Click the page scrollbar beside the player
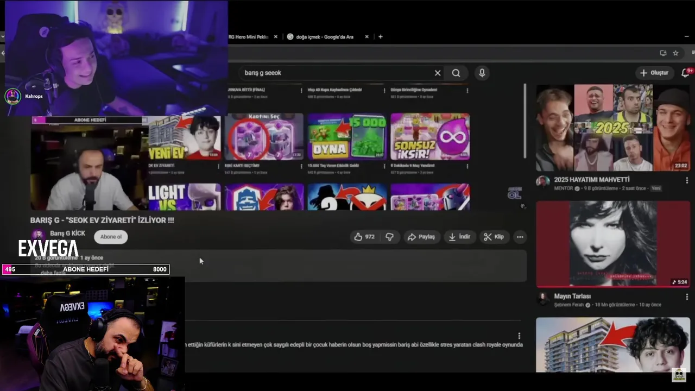The width and height of the screenshot is (695, 391). (x=525, y=121)
